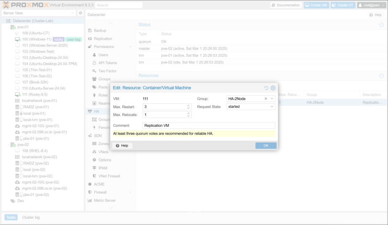Viewport: 388px width, 225px height.
Task: Click the Comment text field
Action: click(x=209, y=125)
